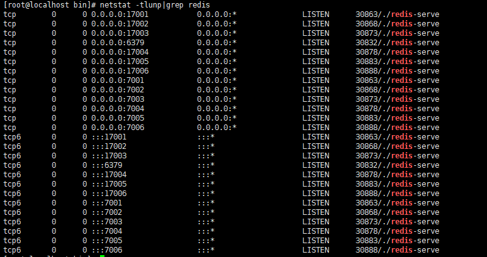487x257 pixels.
Task: Click foreign address 0.0.0.0:* in the 0.0.0.0:17006 row
Action: click(x=217, y=71)
